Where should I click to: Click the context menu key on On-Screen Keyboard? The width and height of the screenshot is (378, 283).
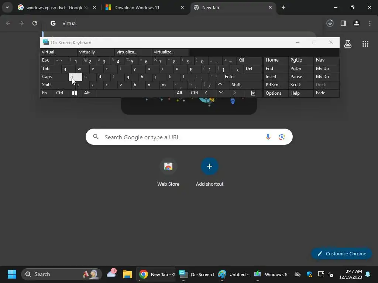253,93
